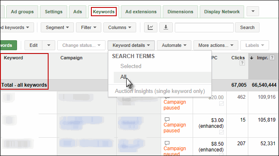Click the 52,331 impressions cell

point(268,144)
